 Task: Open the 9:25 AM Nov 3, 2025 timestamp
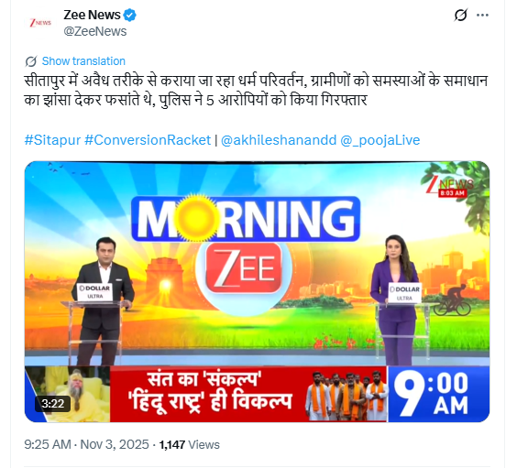point(86,445)
